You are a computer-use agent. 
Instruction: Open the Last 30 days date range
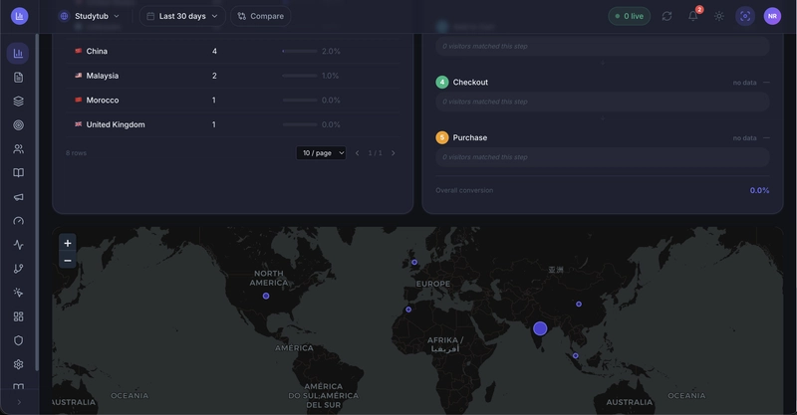(182, 16)
